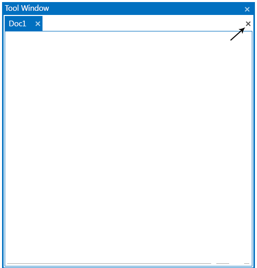Click the Tool Window caption text

[27, 8]
